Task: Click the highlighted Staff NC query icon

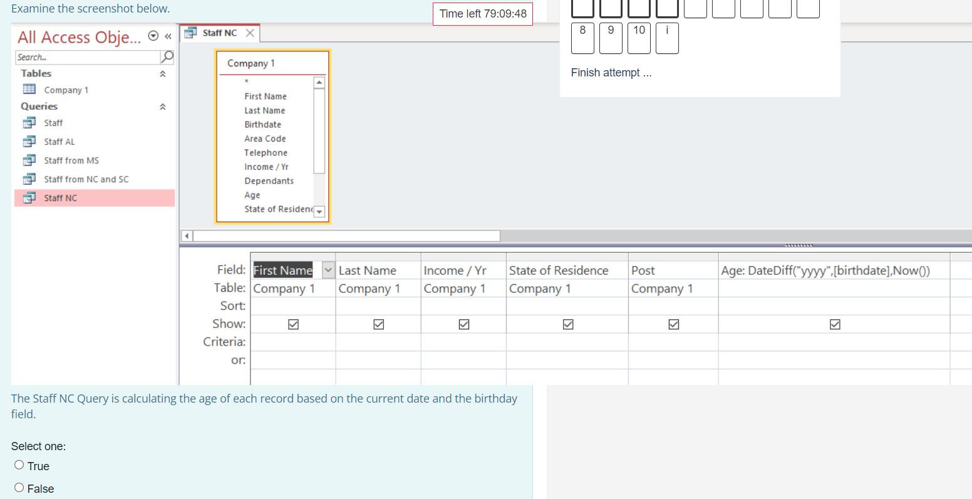Action: [29, 198]
